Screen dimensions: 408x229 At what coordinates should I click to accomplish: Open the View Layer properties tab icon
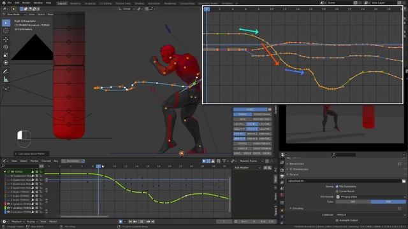[282, 183]
